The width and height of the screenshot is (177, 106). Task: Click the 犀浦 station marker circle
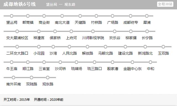[x=147, y=16]
